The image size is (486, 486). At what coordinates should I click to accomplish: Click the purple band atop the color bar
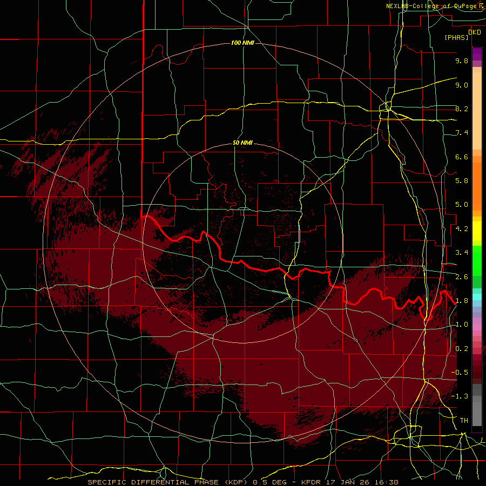click(477, 54)
